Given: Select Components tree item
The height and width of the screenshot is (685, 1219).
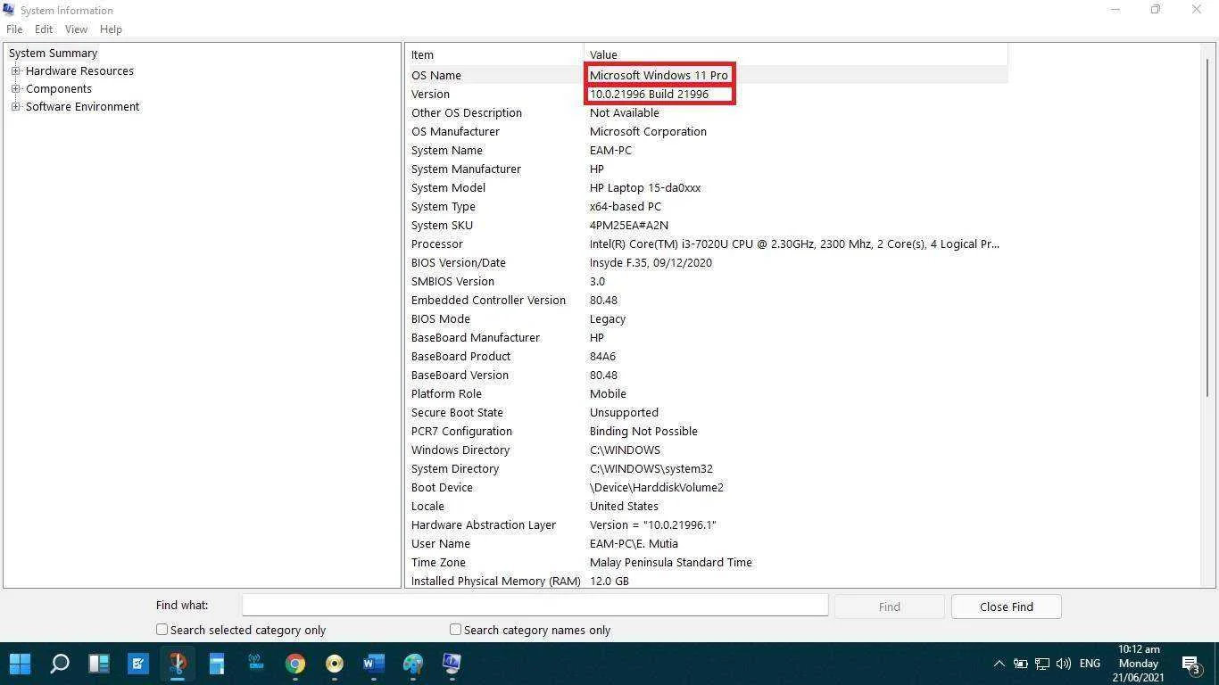Looking at the screenshot, I should click(x=59, y=89).
